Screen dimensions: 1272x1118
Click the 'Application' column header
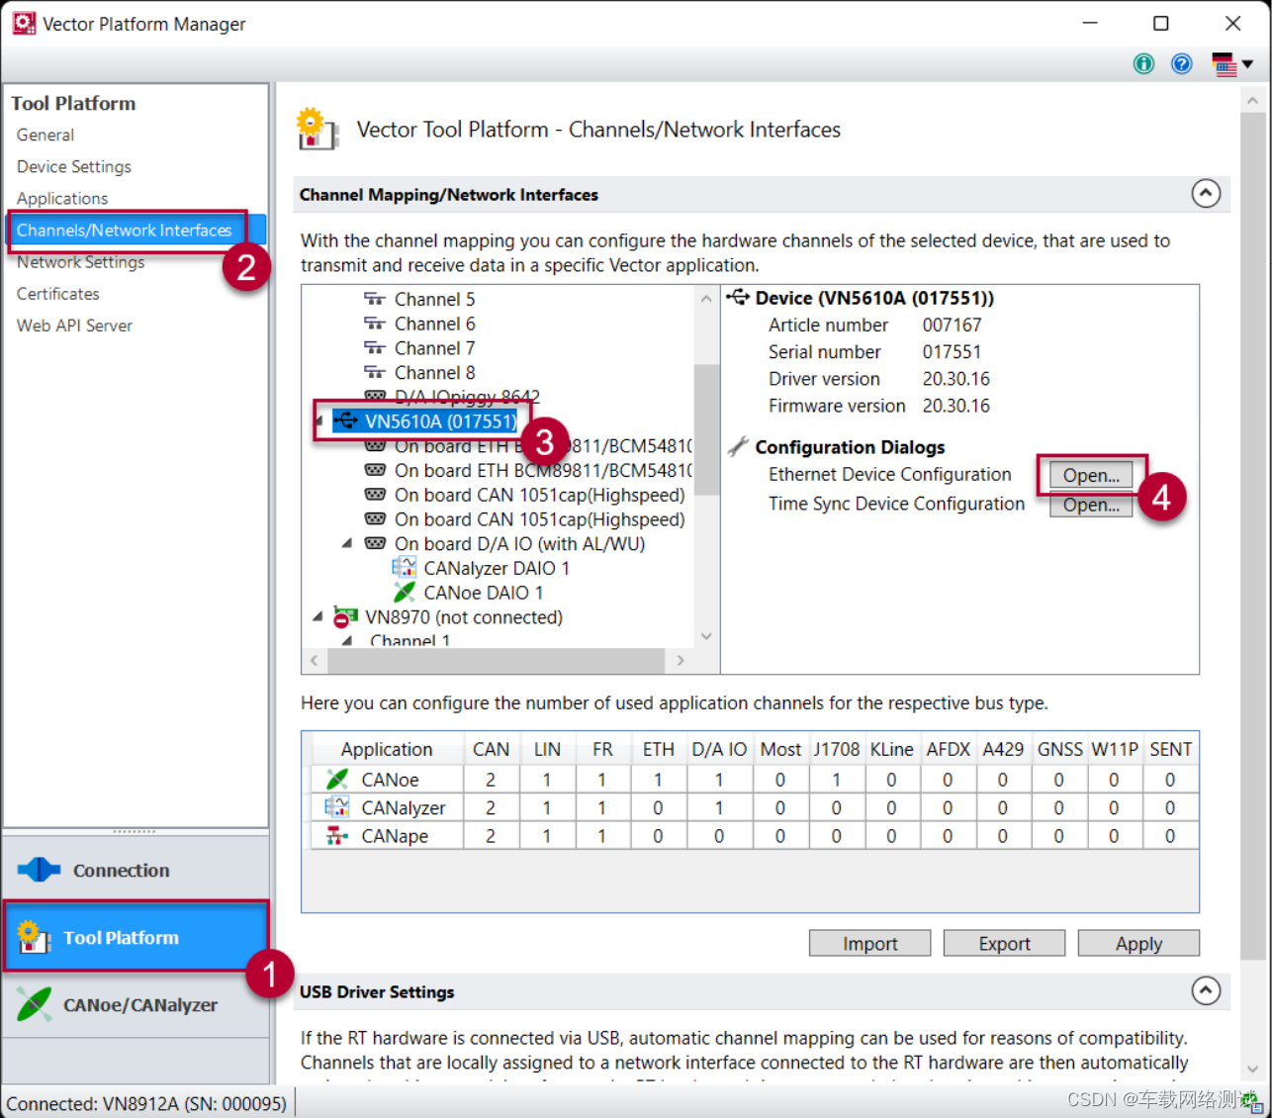pyautogui.click(x=387, y=749)
